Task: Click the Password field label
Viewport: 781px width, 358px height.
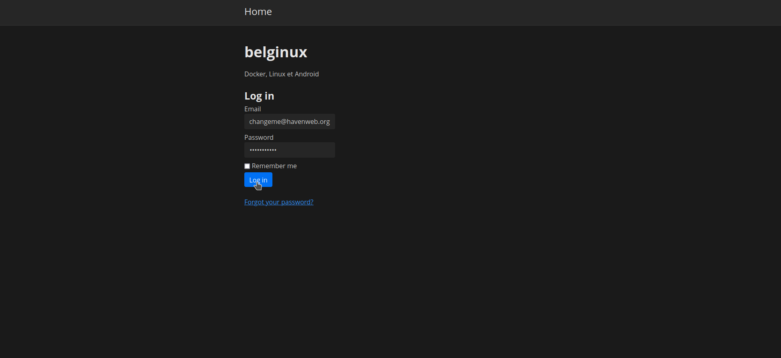Action: pos(259,137)
